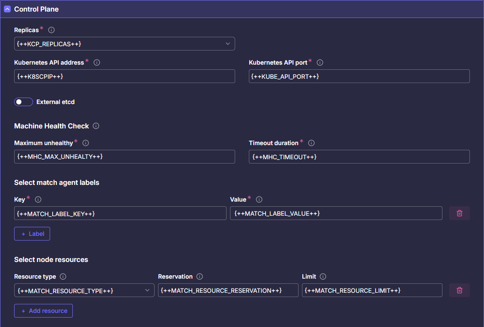Open the Resource type dropdown

(84, 290)
